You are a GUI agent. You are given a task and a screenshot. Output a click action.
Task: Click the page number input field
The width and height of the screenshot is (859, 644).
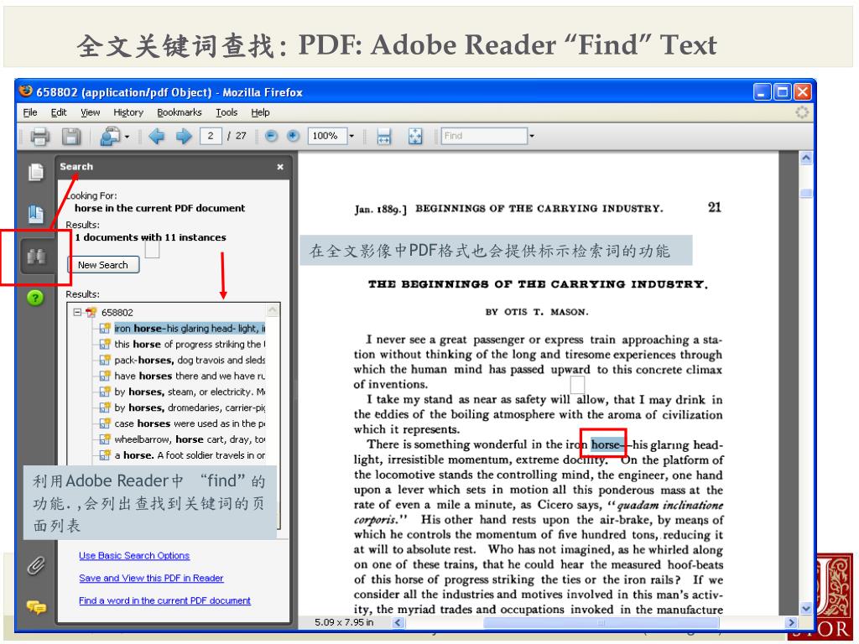[x=211, y=136]
